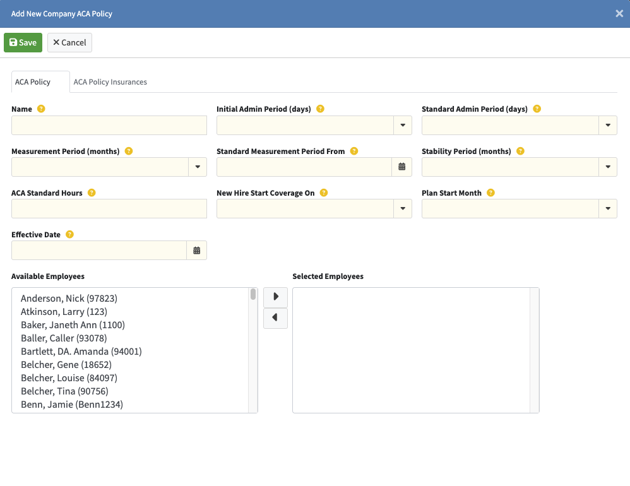Save the new ACA policy
Image resolution: width=630 pixels, height=486 pixels.
pos(23,42)
